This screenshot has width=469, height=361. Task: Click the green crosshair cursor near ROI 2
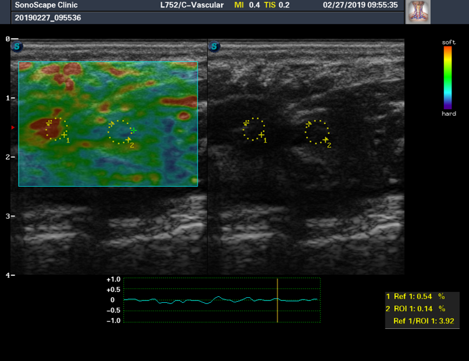pos(133,130)
